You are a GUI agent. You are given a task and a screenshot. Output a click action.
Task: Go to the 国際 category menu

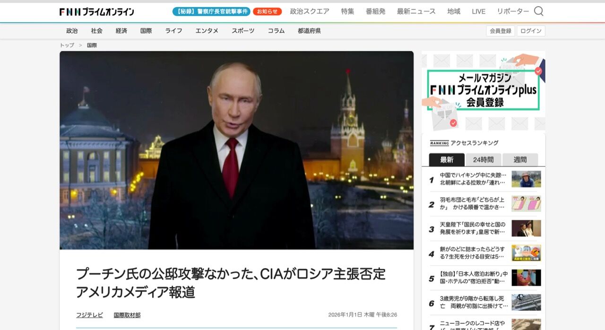(x=146, y=31)
